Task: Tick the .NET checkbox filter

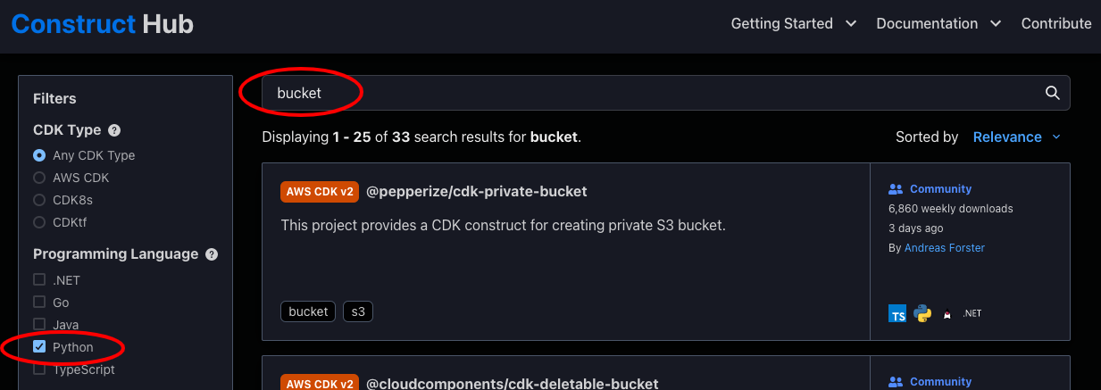Action: [39, 280]
